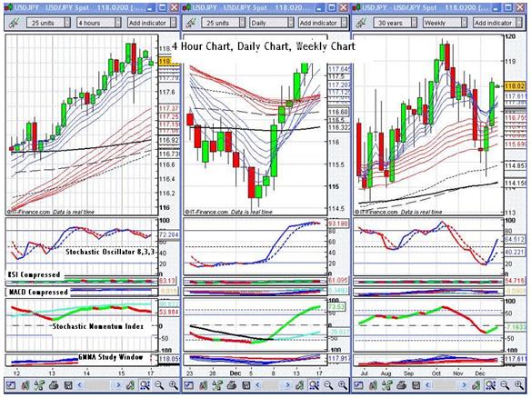Image resolution: width=531 pixels, height=398 pixels.
Task: Open '25 units' dropdown in Daily window
Action: click(x=223, y=23)
